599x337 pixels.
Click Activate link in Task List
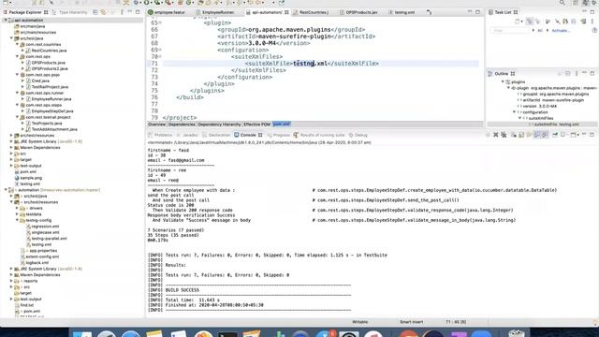coord(561,30)
